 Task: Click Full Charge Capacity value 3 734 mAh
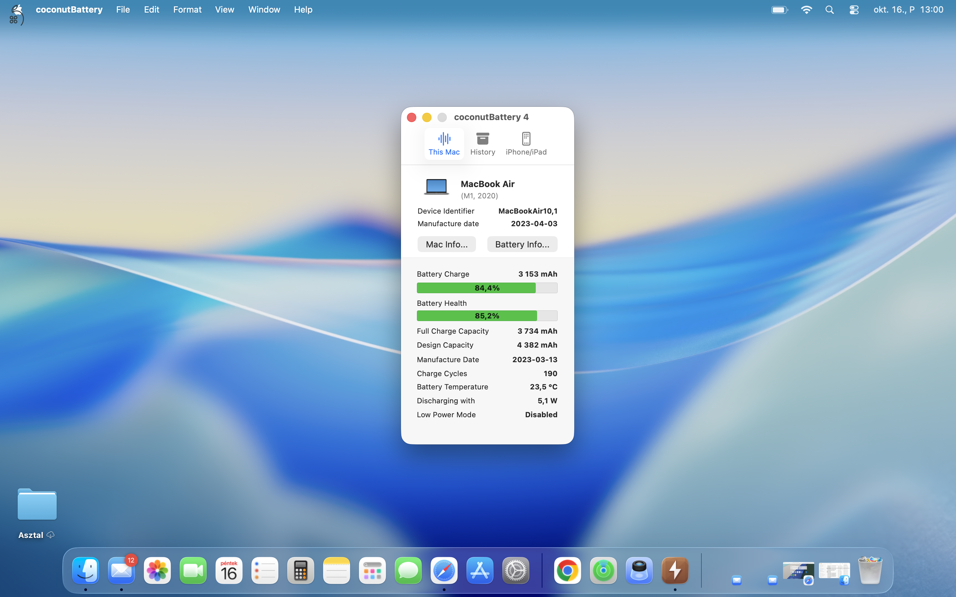(x=537, y=331)
